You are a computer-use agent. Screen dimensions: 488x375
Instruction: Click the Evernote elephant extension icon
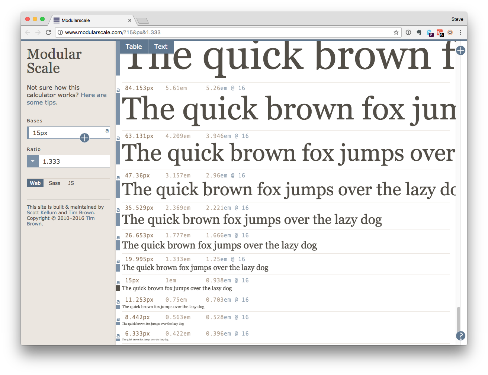point(419,32)
